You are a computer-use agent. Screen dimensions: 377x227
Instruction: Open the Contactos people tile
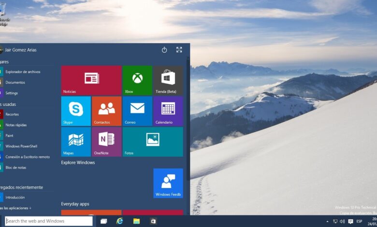pos(106,111)
